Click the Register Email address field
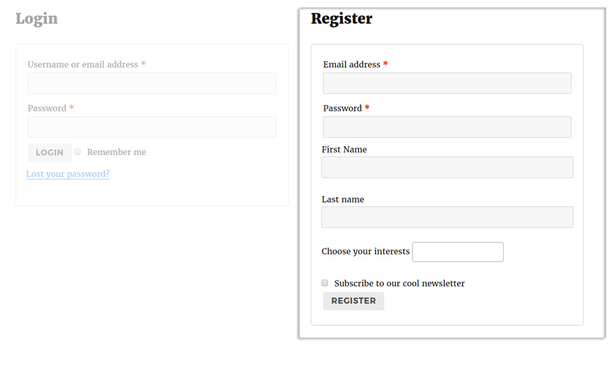 pos(447,84)
